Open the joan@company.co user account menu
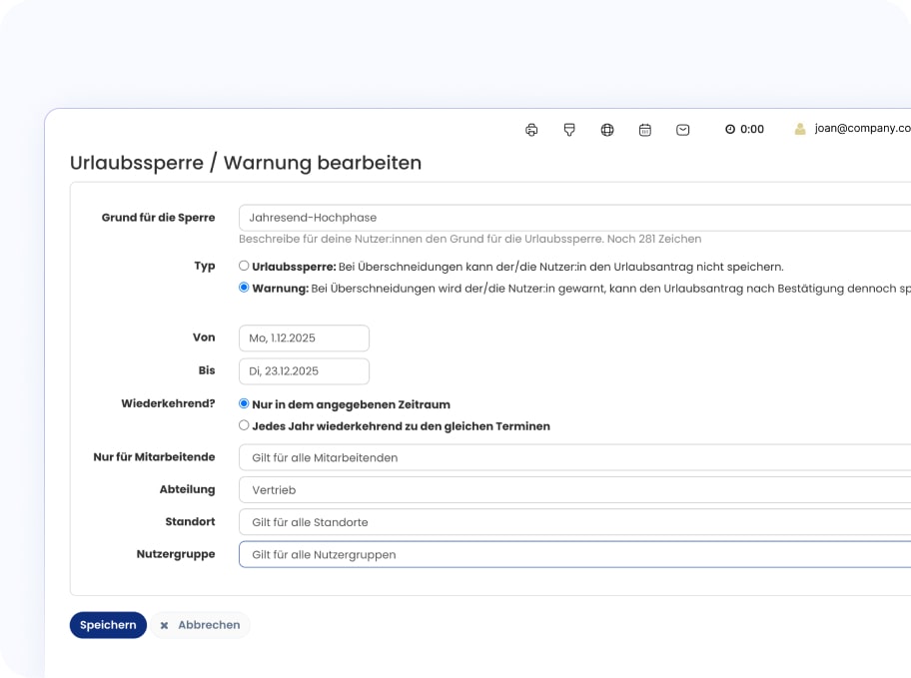 (852, 129)
